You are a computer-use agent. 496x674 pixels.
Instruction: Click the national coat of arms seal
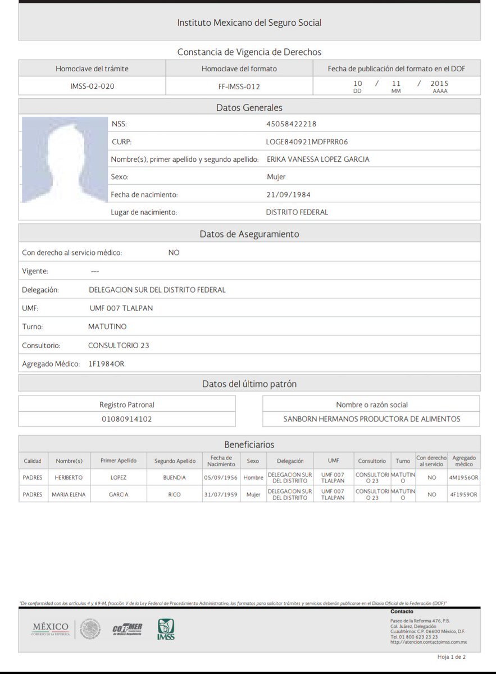pos(89,629)
